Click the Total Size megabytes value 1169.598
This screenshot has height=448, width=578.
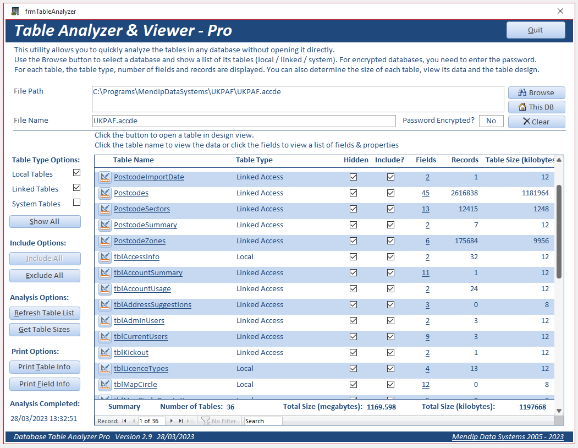click(x=381, y=407)
